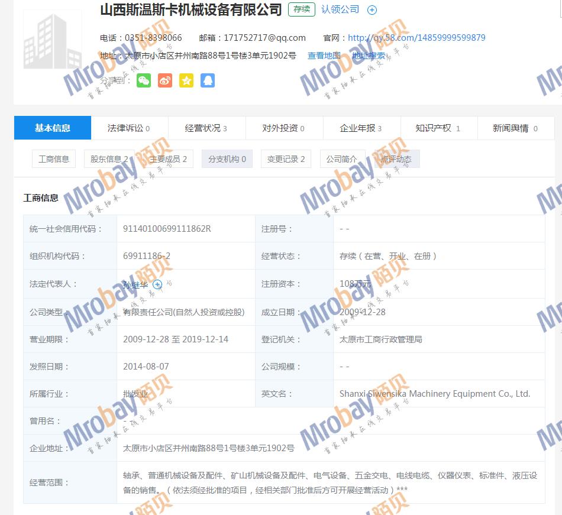Jump to the 股东信息 section

pyautogui.click(x=109, y=159)
